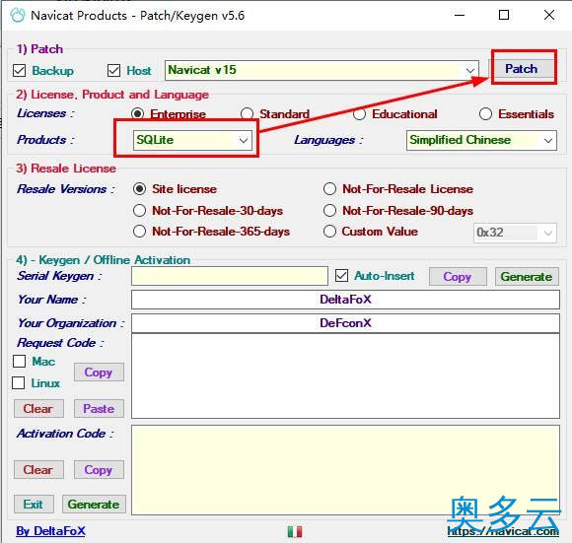Image resolution: width=572 pixels, height=543 pixels.
Task: Copy the serial key with Copy button
Action: (x=458, y=277)
